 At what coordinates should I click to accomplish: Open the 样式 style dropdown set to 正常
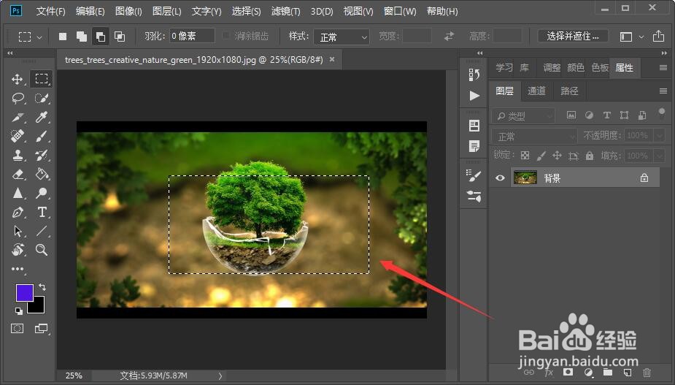click(x=342, y=37)
